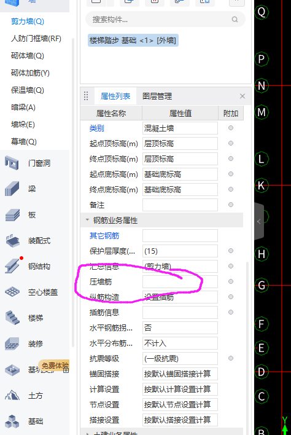Viewport: 291px width, 435px height.
Task: Select 暗梁(A) component type
Action: (23, 108)
